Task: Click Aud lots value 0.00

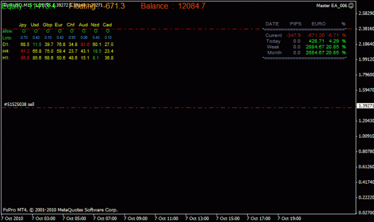Action: 84,38
